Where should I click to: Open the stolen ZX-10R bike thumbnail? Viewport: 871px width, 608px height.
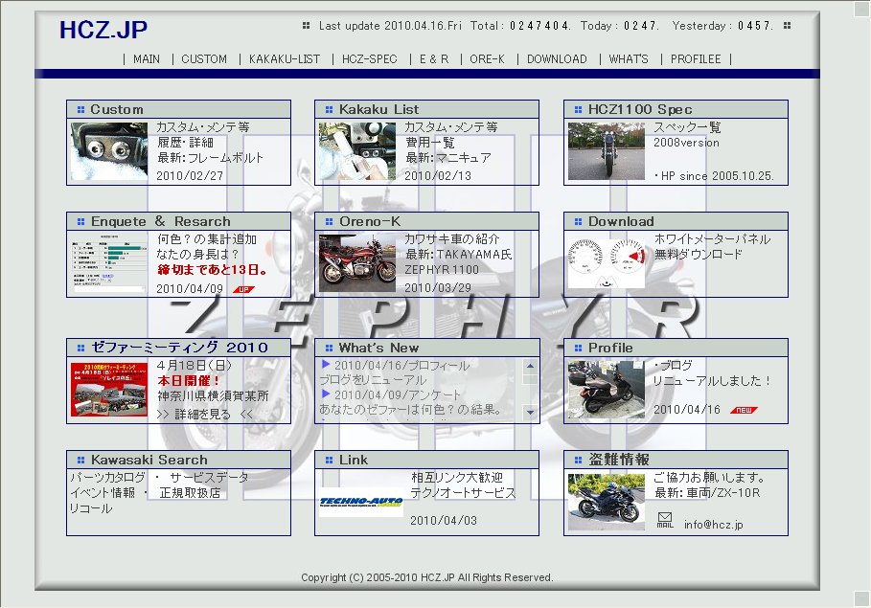coord(606,502)
